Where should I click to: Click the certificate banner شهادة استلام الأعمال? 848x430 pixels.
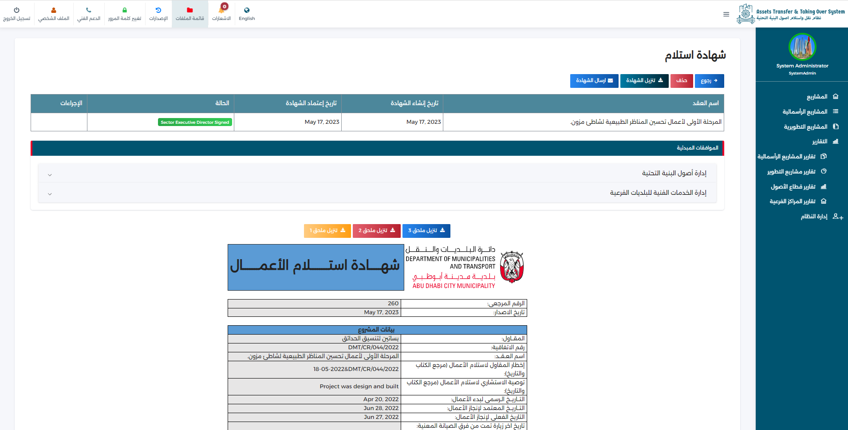pos(316,267)
